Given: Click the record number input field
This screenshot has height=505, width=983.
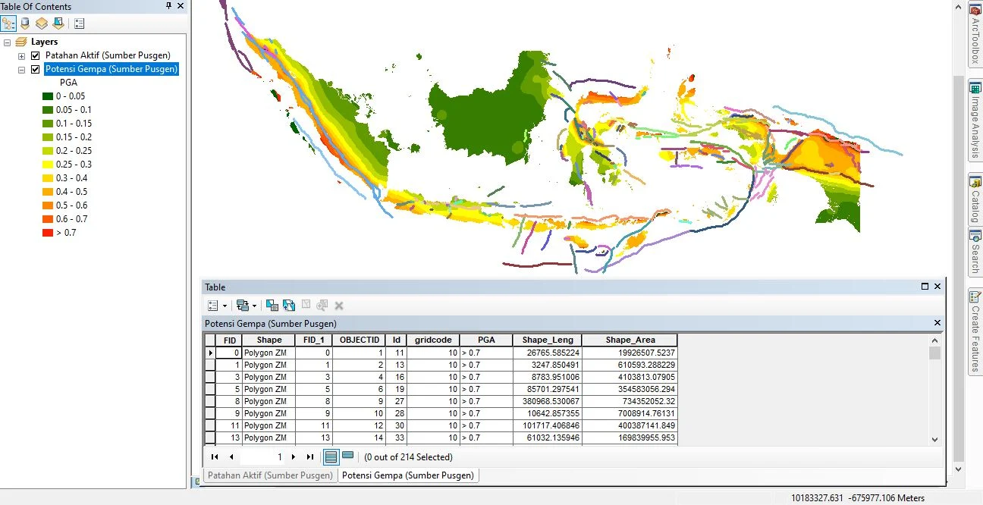Looking at the screenshot, I should [262, 456].
